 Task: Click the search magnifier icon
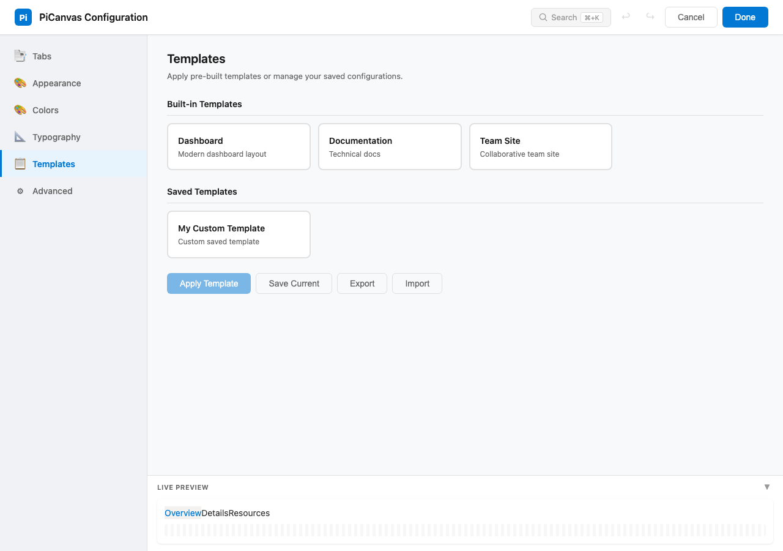[543, 17]
